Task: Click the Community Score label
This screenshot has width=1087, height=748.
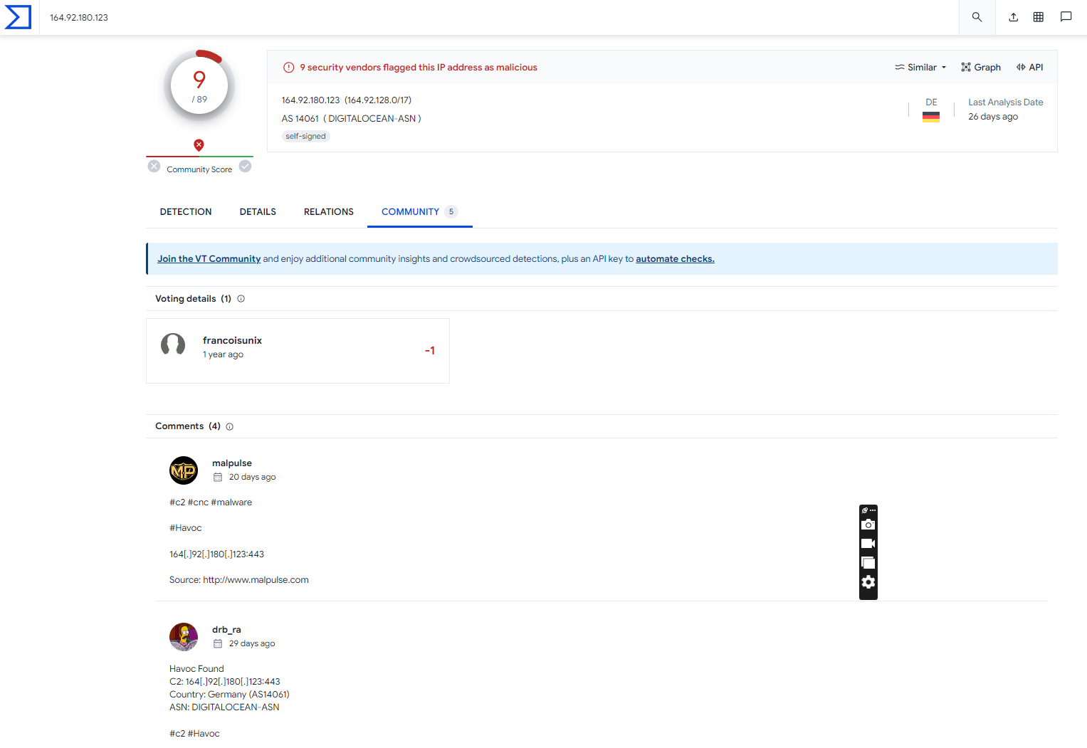Action: click(199, 169)
